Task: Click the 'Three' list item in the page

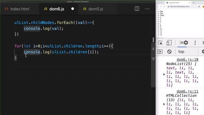Action: 162,15
